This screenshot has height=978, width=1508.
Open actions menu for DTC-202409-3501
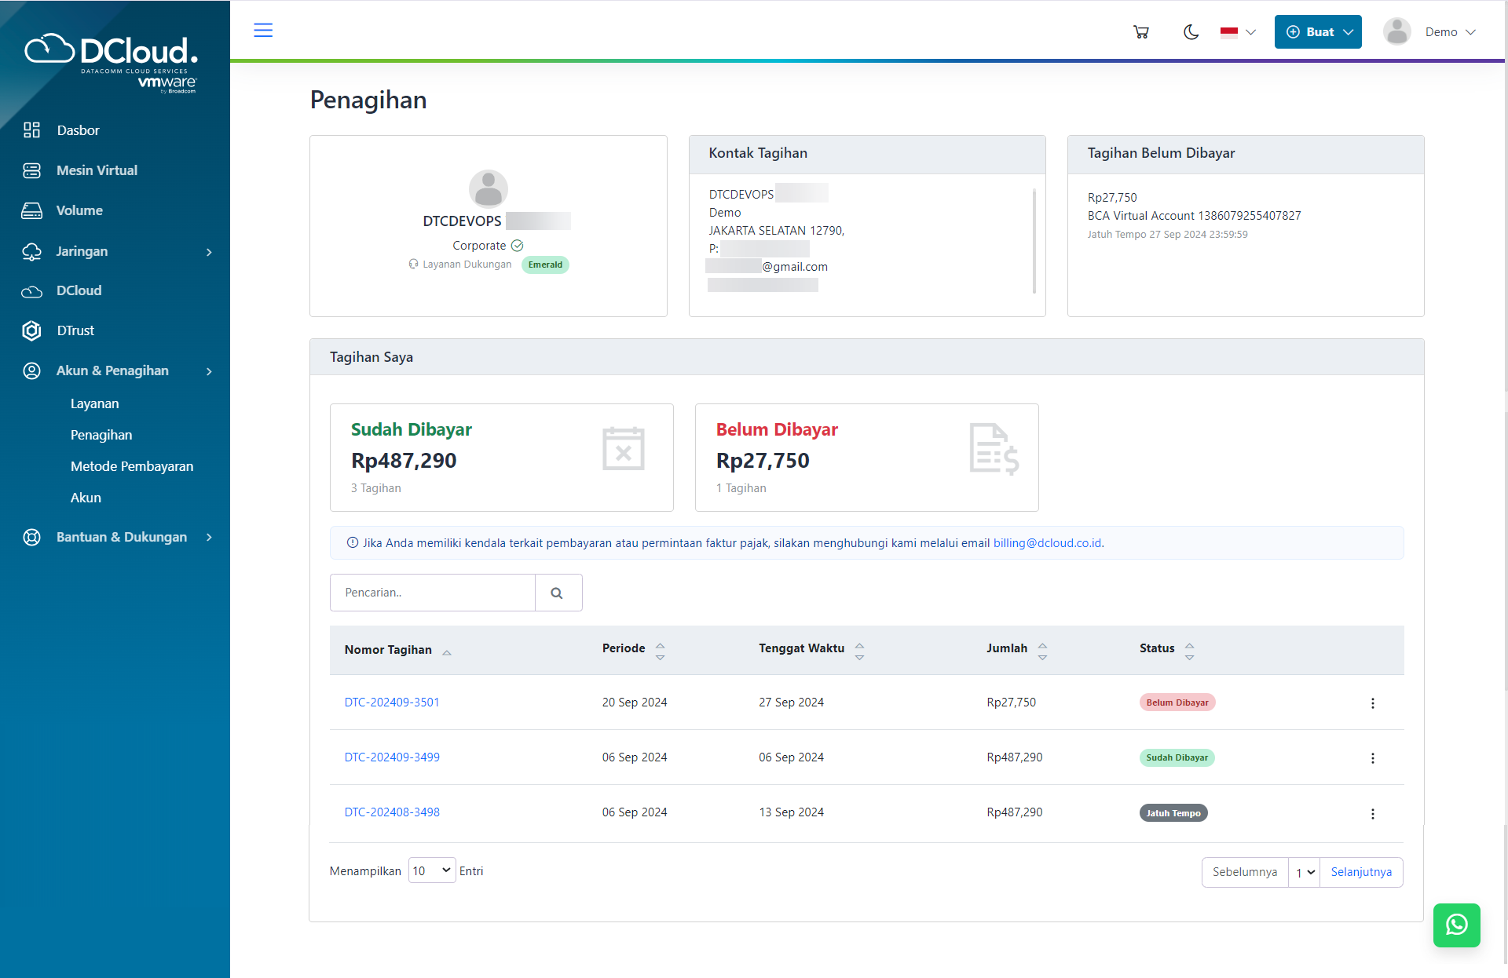click(1372, 703)
